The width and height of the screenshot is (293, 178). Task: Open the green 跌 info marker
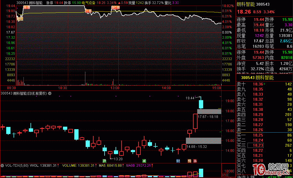tap(105, 161)
